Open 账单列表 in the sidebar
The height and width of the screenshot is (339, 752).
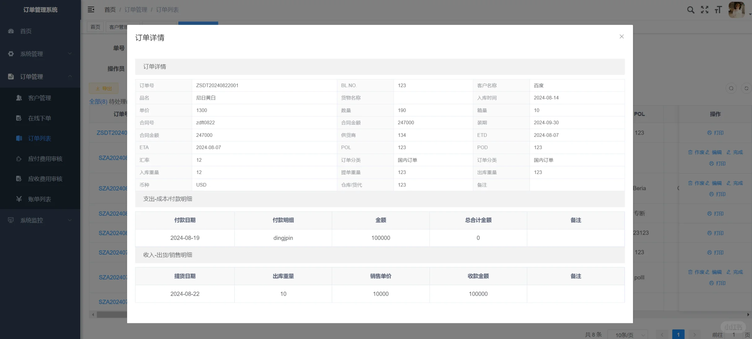[39, 199]
